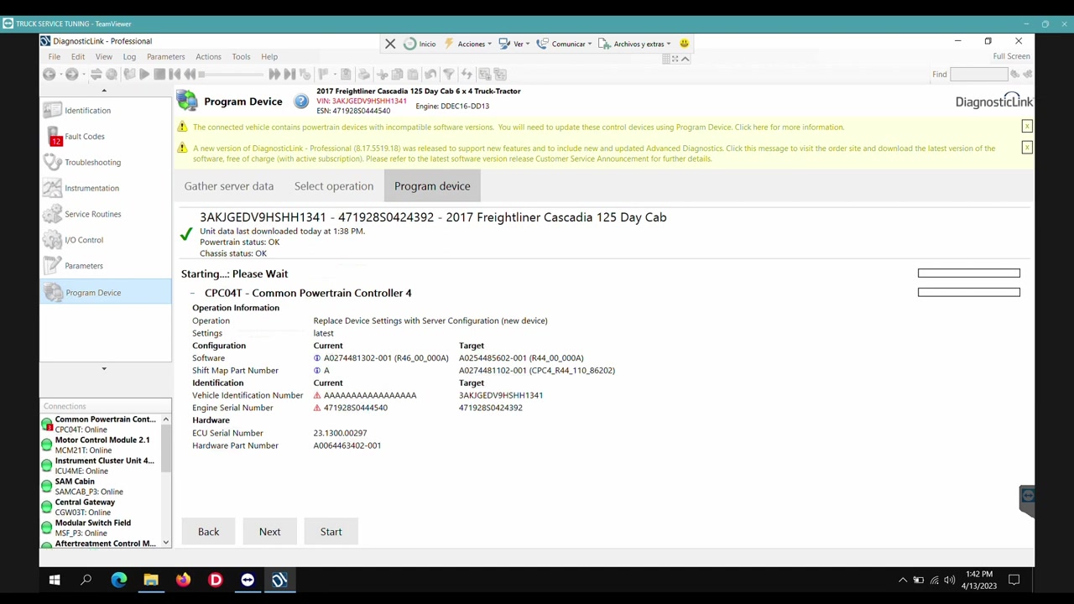Click the play button in the toolbar
The height and width of the screenshot is (604, 1074).
(144, 75)
